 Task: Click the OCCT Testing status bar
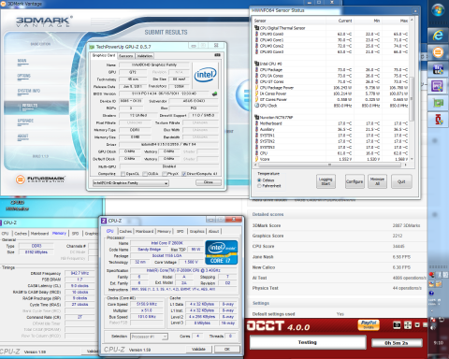click(308, 342)
